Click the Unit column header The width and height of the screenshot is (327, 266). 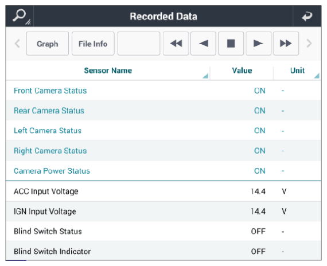pos(297,71)
